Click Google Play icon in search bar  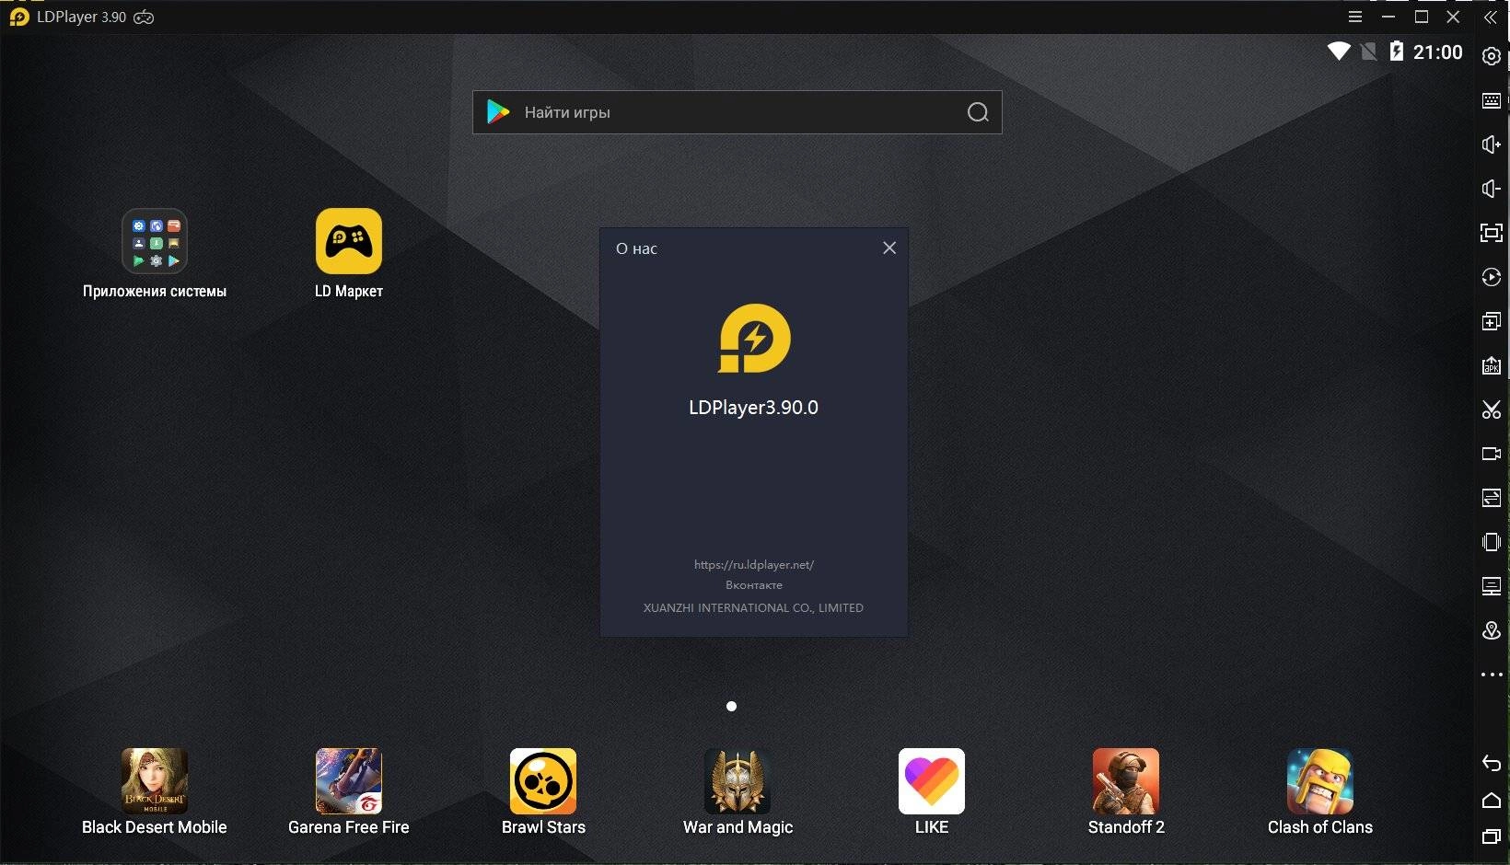(x=498, y=112)
